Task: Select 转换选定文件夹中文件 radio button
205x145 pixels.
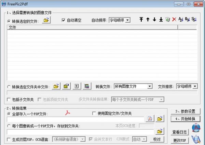Action: [9, 87]
